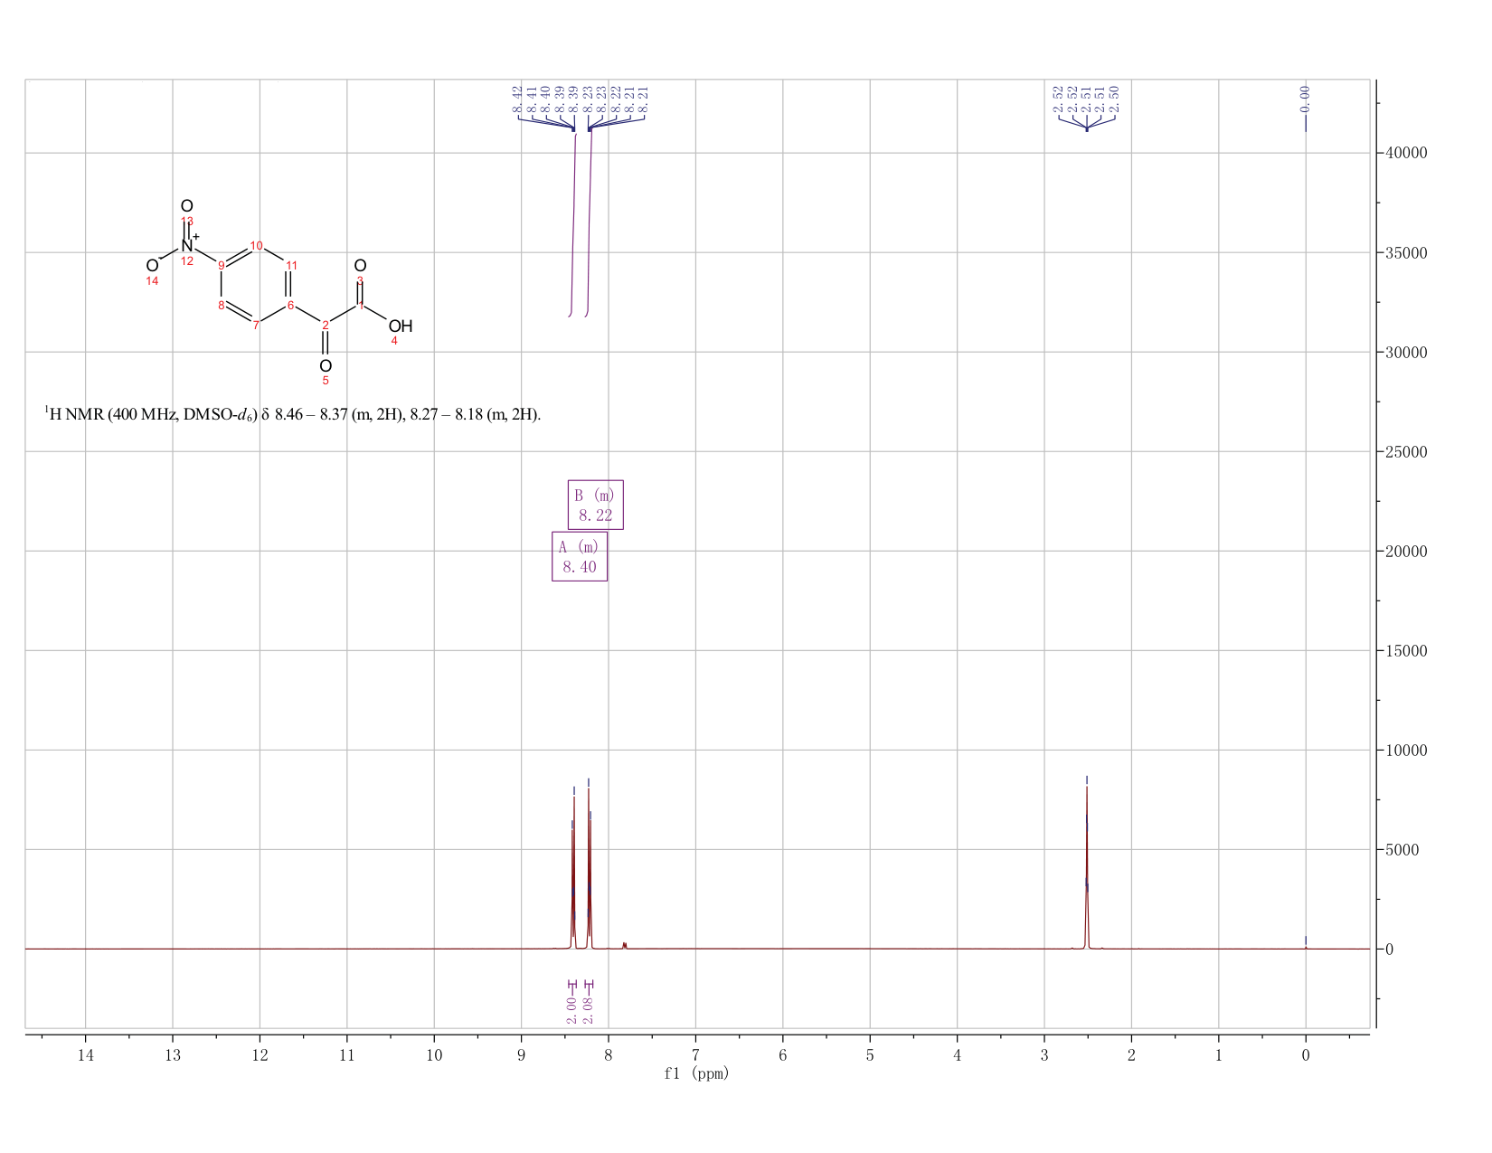Click red atom number 7 on benzene ring
1492x1153 pixels.
(256, 326)
